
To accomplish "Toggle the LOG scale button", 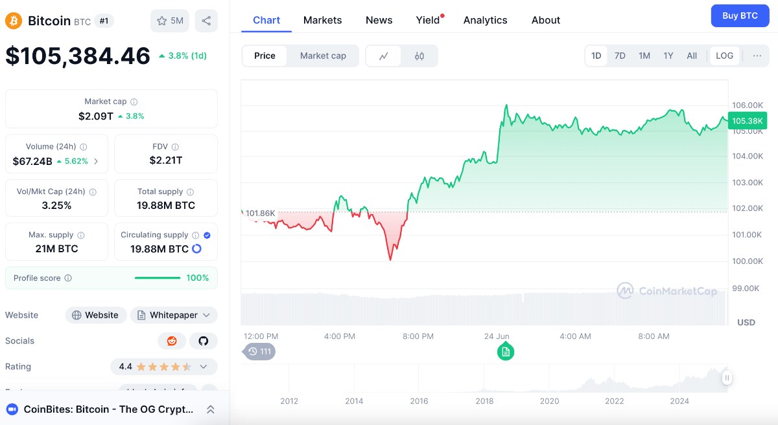I will [724, 56].
